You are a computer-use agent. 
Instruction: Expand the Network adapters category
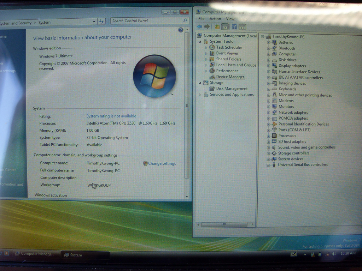pos(268,113)
